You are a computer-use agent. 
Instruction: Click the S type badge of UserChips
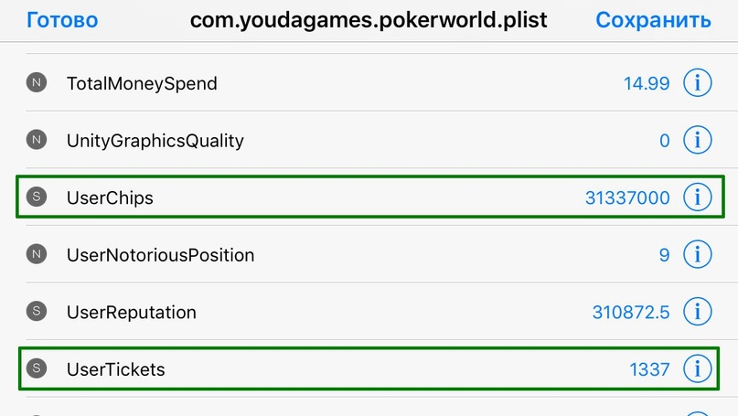pos(37,197)
